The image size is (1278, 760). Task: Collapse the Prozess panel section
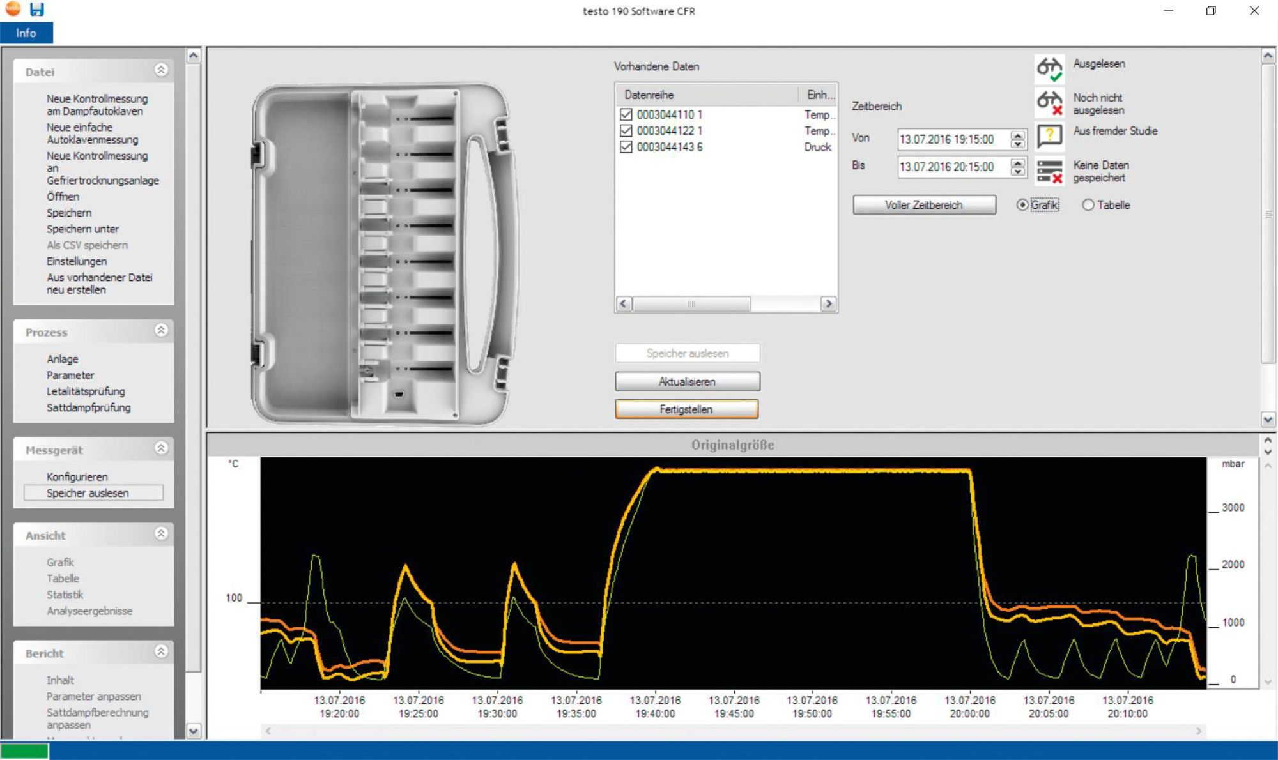tap(161, 330)
